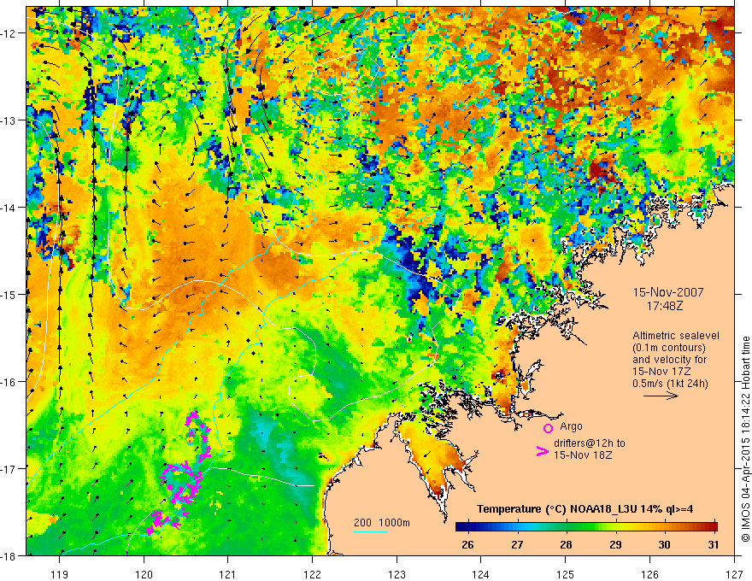This screenshot has height=581, width=752.
Task: Click the longitude axis label 125
Action: 565,574
